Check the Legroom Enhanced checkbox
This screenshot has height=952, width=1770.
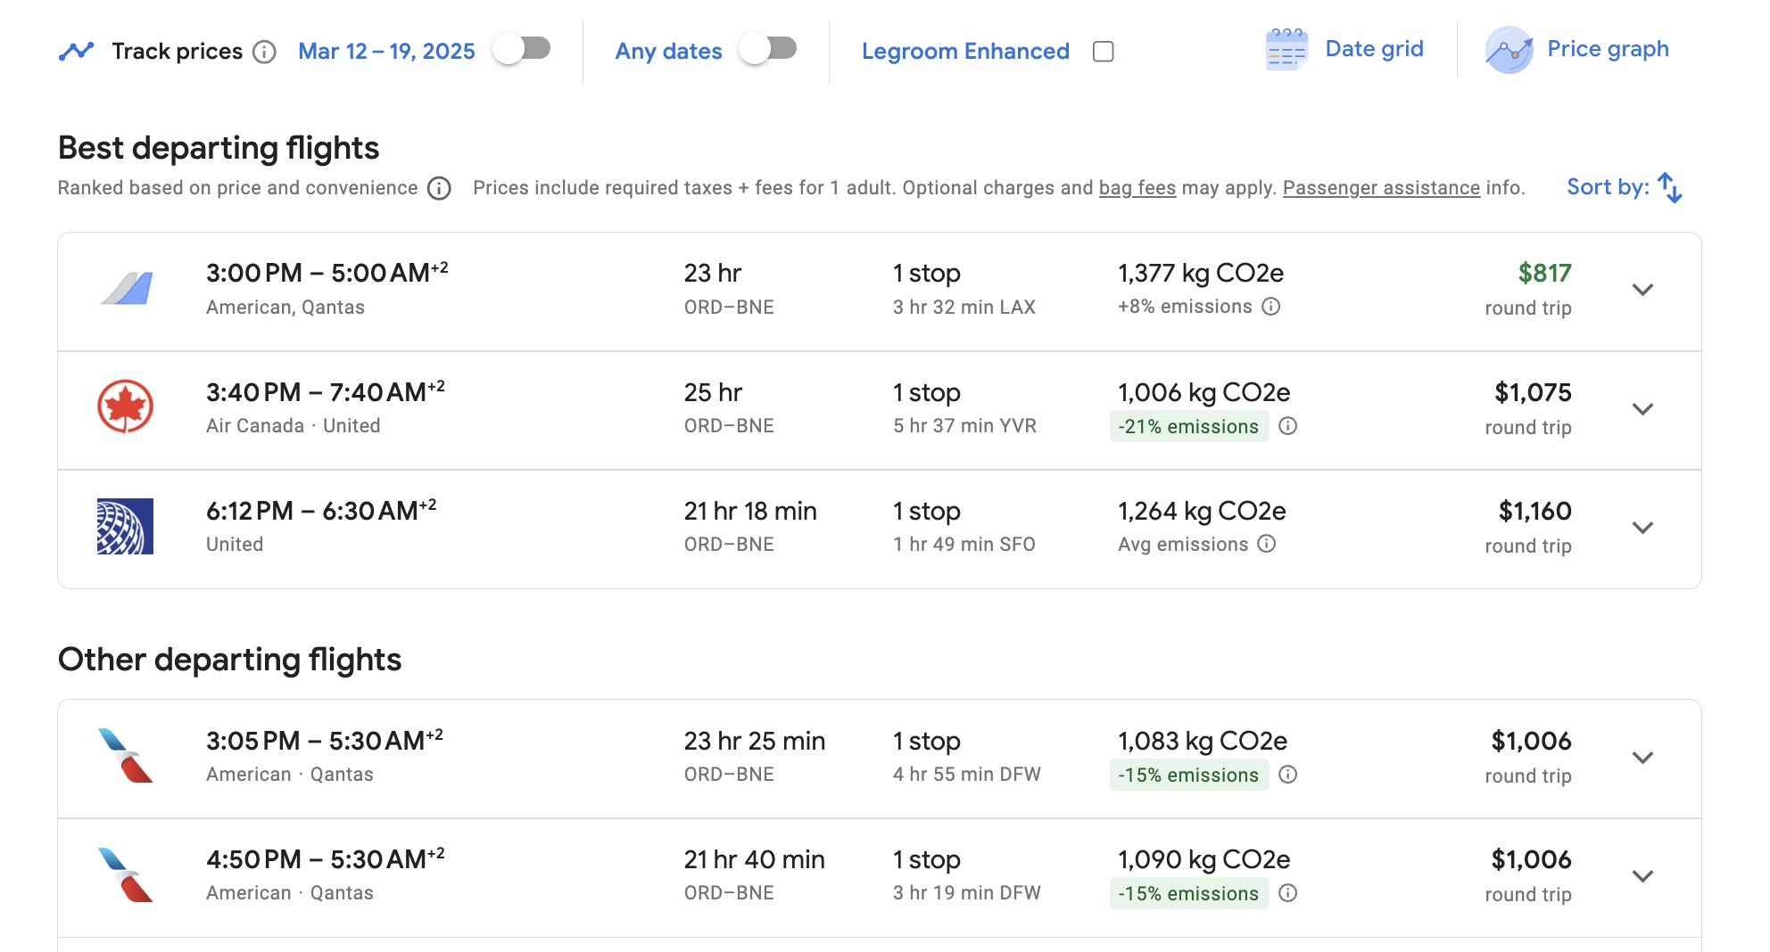point(1103,52)
